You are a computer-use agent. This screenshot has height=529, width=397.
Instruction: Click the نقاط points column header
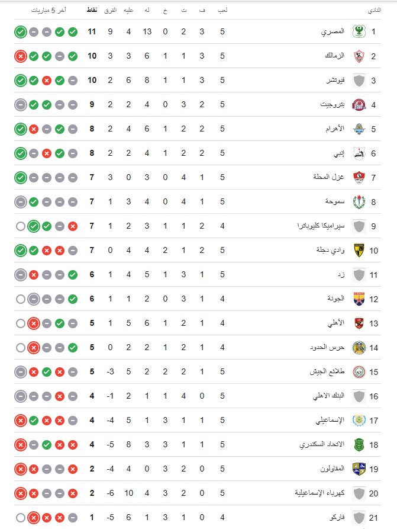tap(92, 10)
